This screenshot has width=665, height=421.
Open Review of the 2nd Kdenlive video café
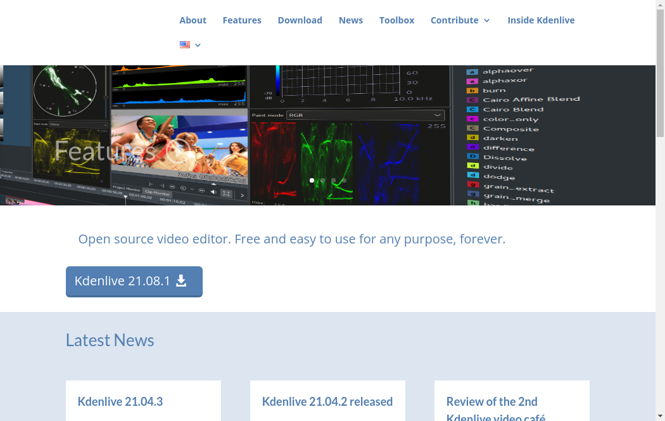(492, 402)
